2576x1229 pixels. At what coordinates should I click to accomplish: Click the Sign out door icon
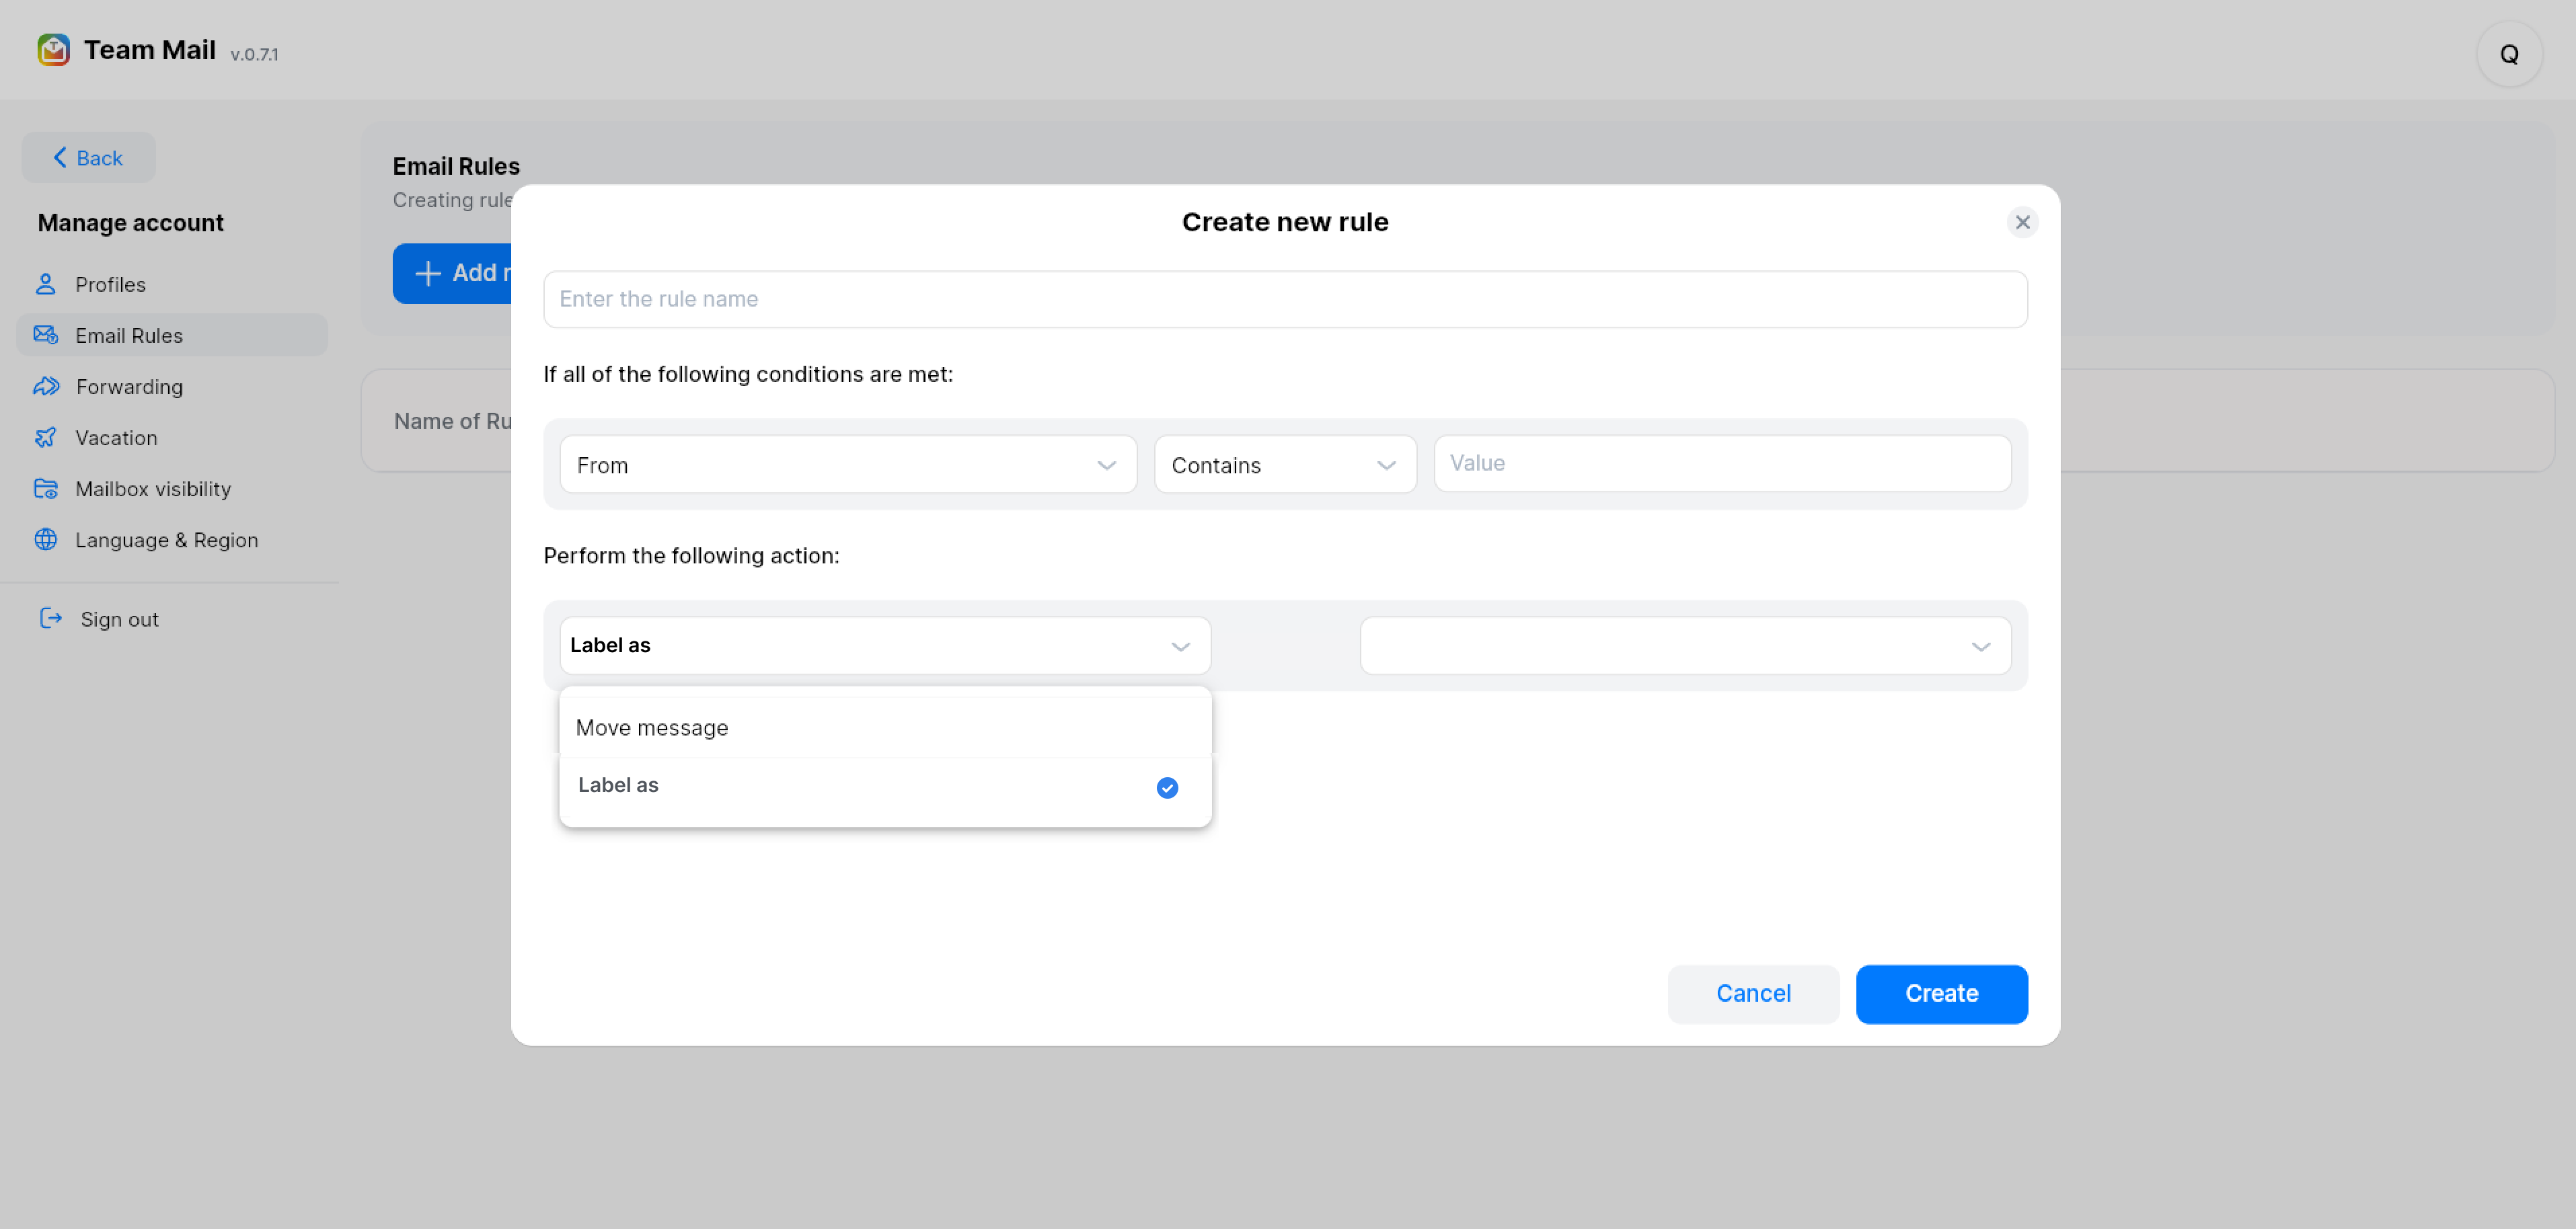pyautogui.click(x=51, y=619)
